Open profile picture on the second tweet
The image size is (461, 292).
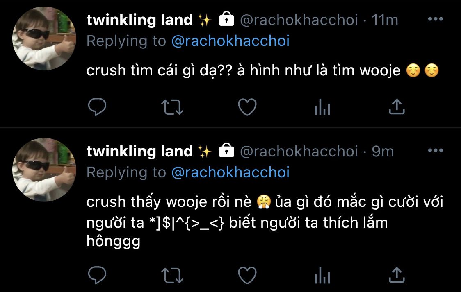click(44, 170)
